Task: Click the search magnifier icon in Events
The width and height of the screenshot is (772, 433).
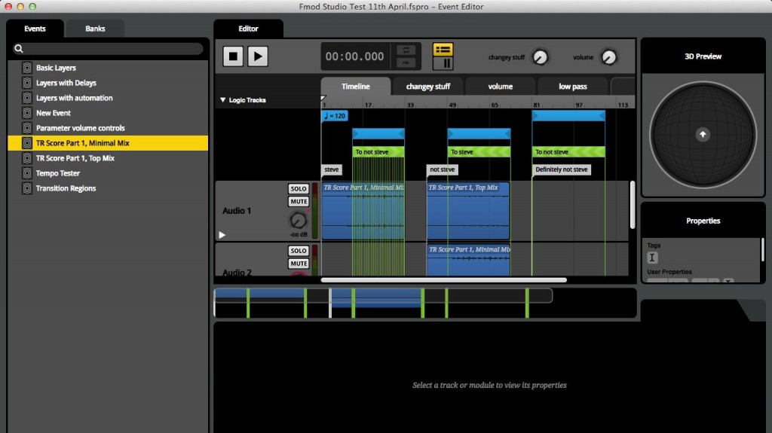Action: click(18, 49)
